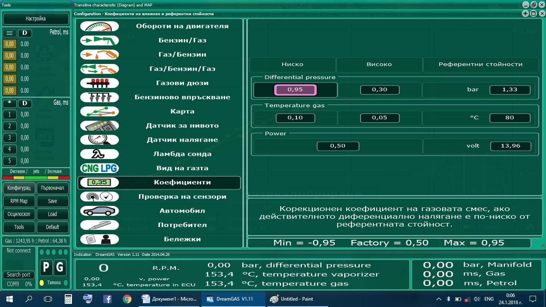Toggle the D button in Petrol panel

pos(24,33)
